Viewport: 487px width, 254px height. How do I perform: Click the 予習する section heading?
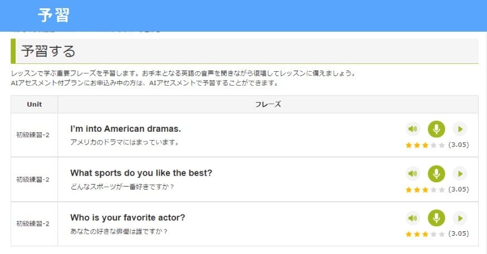point(48,52)
